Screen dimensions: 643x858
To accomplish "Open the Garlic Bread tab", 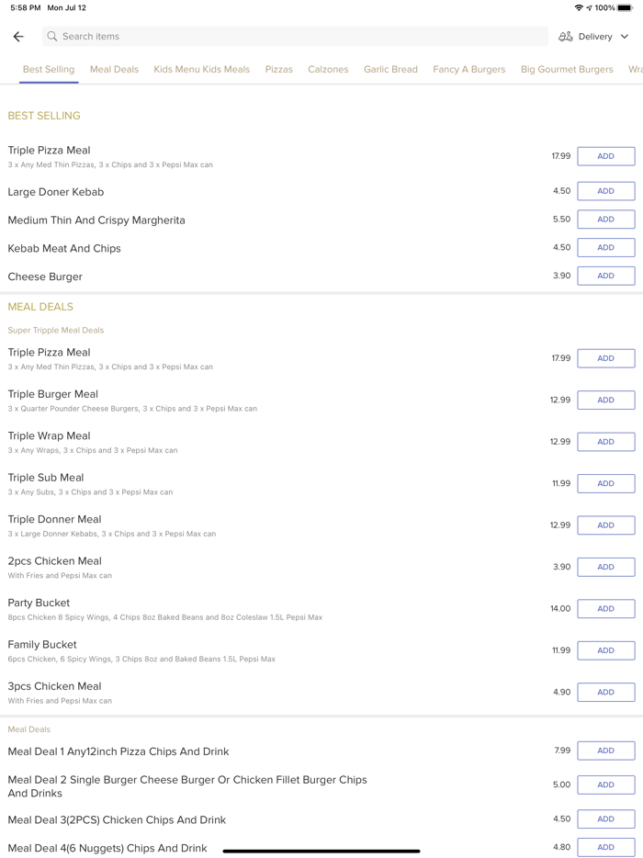I will point(390,69).
